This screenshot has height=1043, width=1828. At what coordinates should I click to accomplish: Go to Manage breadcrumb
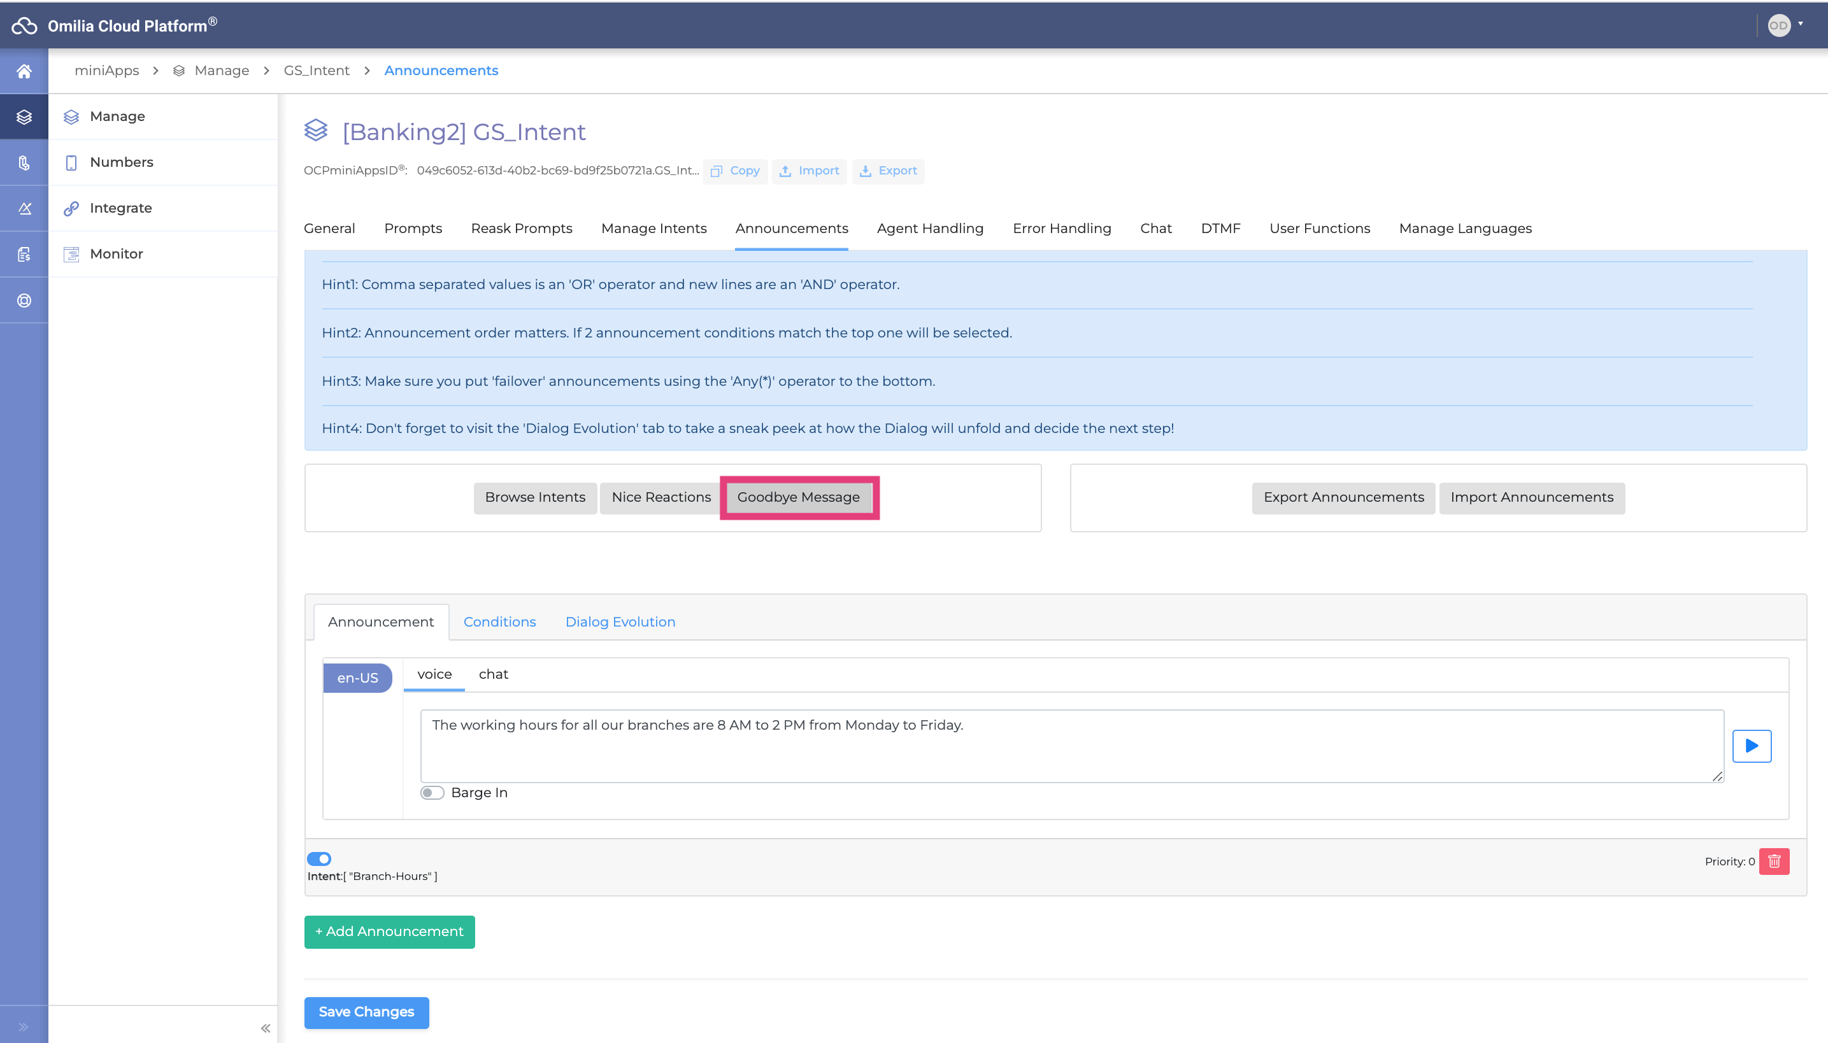[x=222, y=70]
